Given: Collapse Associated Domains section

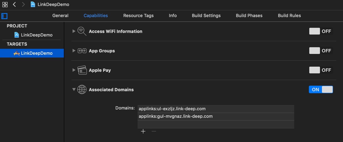Looking at the screenshot, I should [x=74, y=89].
